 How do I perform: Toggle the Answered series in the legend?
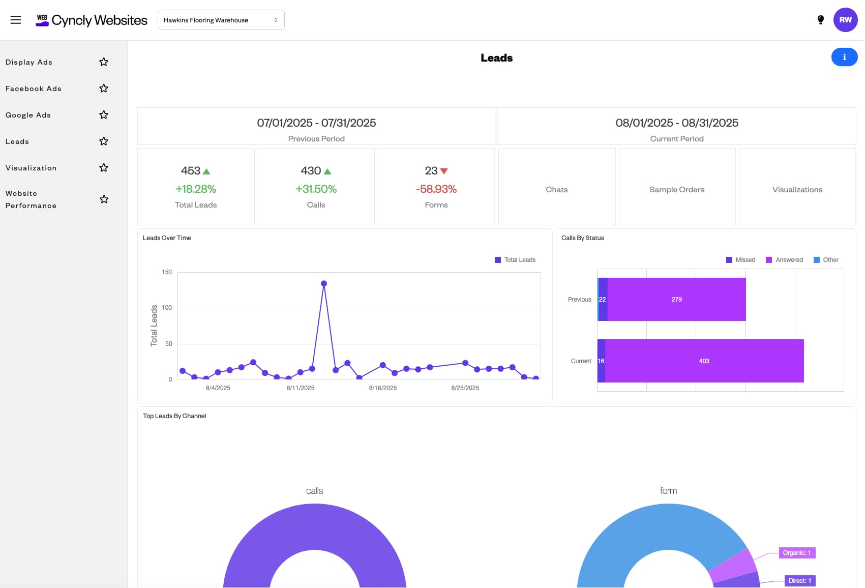pyautogui.click(x=785, y=259)
